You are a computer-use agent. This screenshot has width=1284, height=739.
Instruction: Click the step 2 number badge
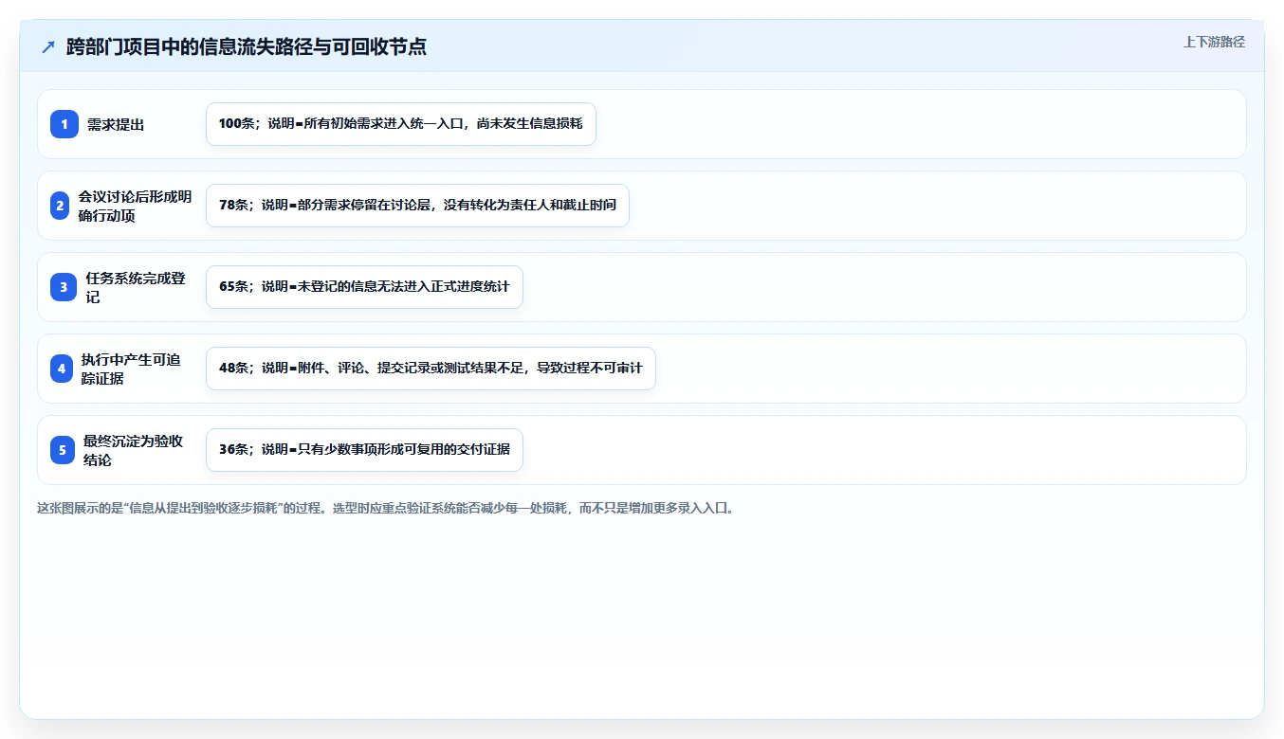click(x=60, y=206)
